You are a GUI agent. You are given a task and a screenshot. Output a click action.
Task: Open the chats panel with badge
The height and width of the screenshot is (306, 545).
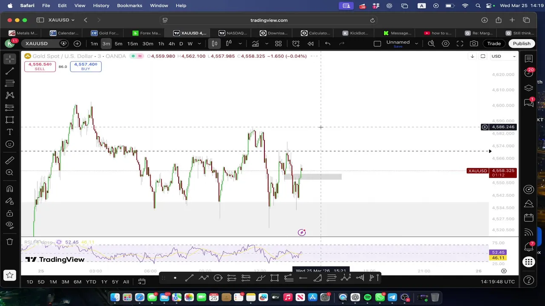528,102
